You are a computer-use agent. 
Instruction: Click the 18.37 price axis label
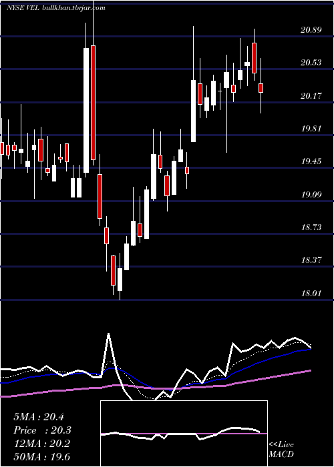311,260
